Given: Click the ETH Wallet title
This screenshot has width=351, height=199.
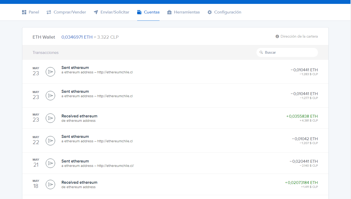Looking at the screenshot, I should [x=44, y=37].
